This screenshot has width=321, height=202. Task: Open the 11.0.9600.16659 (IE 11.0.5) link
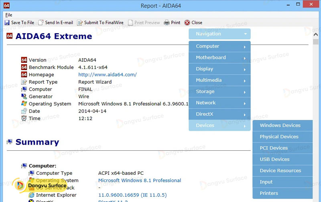pos(132,195)
